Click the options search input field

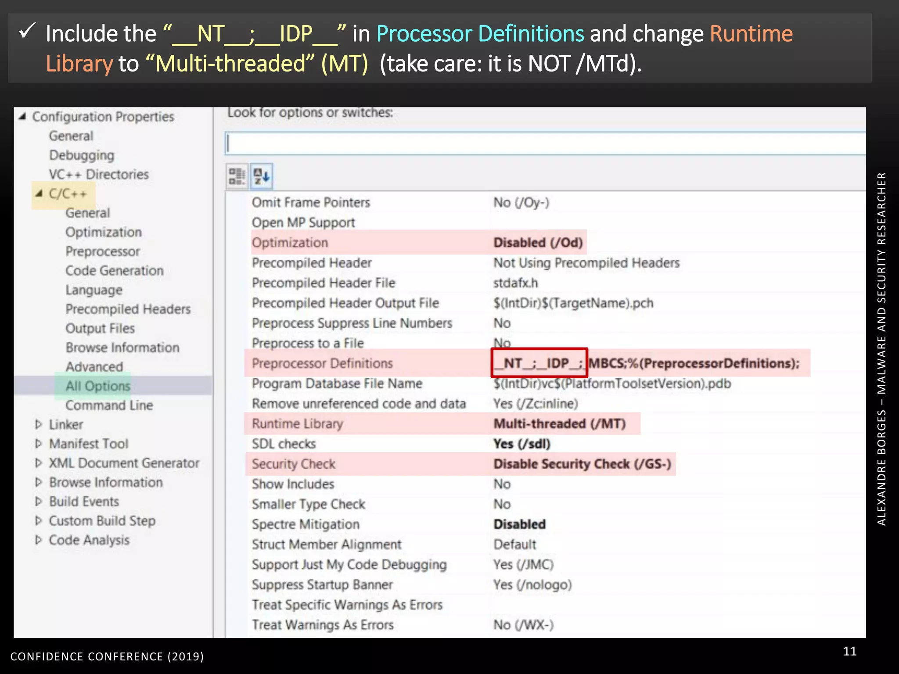(x=545, y=143)
